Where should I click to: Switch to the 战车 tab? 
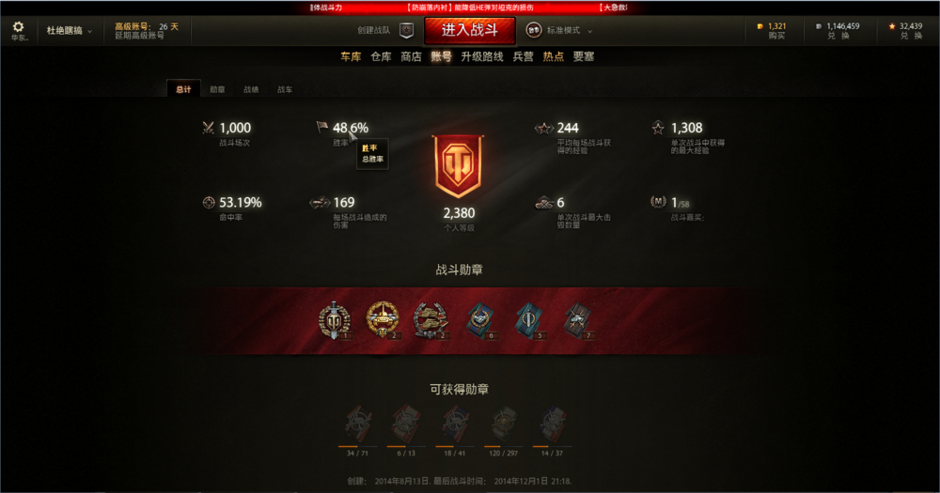point(285,89)
